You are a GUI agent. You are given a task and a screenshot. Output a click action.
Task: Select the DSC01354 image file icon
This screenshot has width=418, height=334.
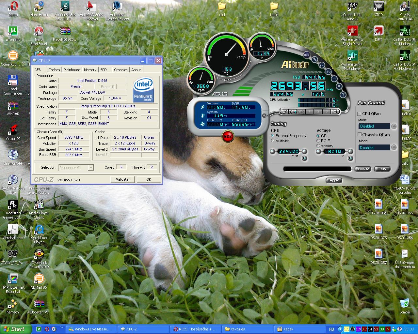click(x=378, y=207)
